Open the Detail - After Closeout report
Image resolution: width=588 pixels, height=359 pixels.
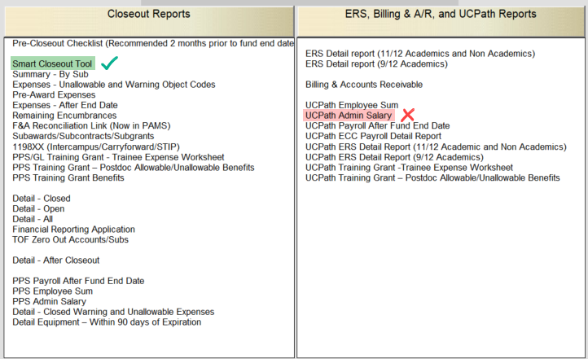56,260
